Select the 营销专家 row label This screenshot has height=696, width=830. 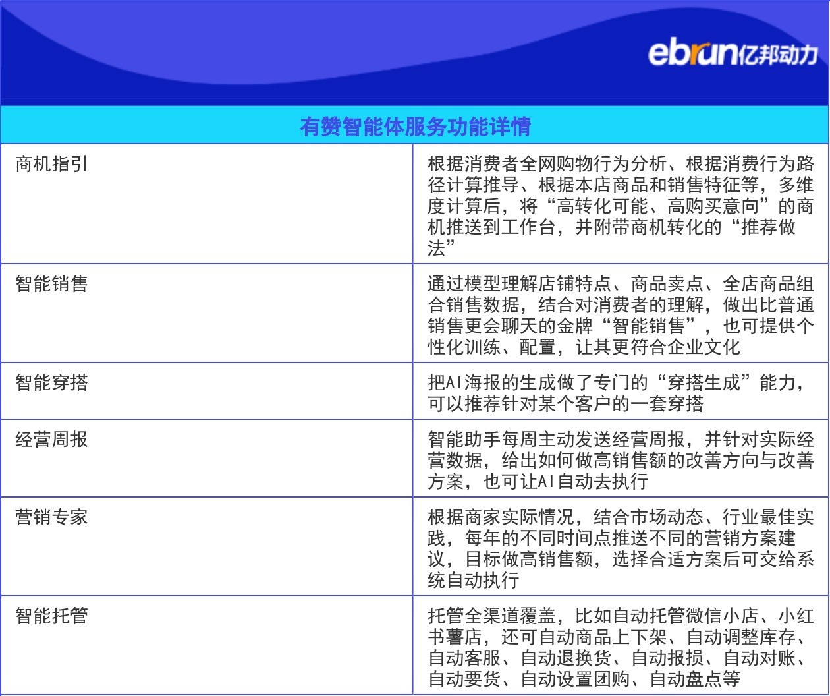pos(51,517)
